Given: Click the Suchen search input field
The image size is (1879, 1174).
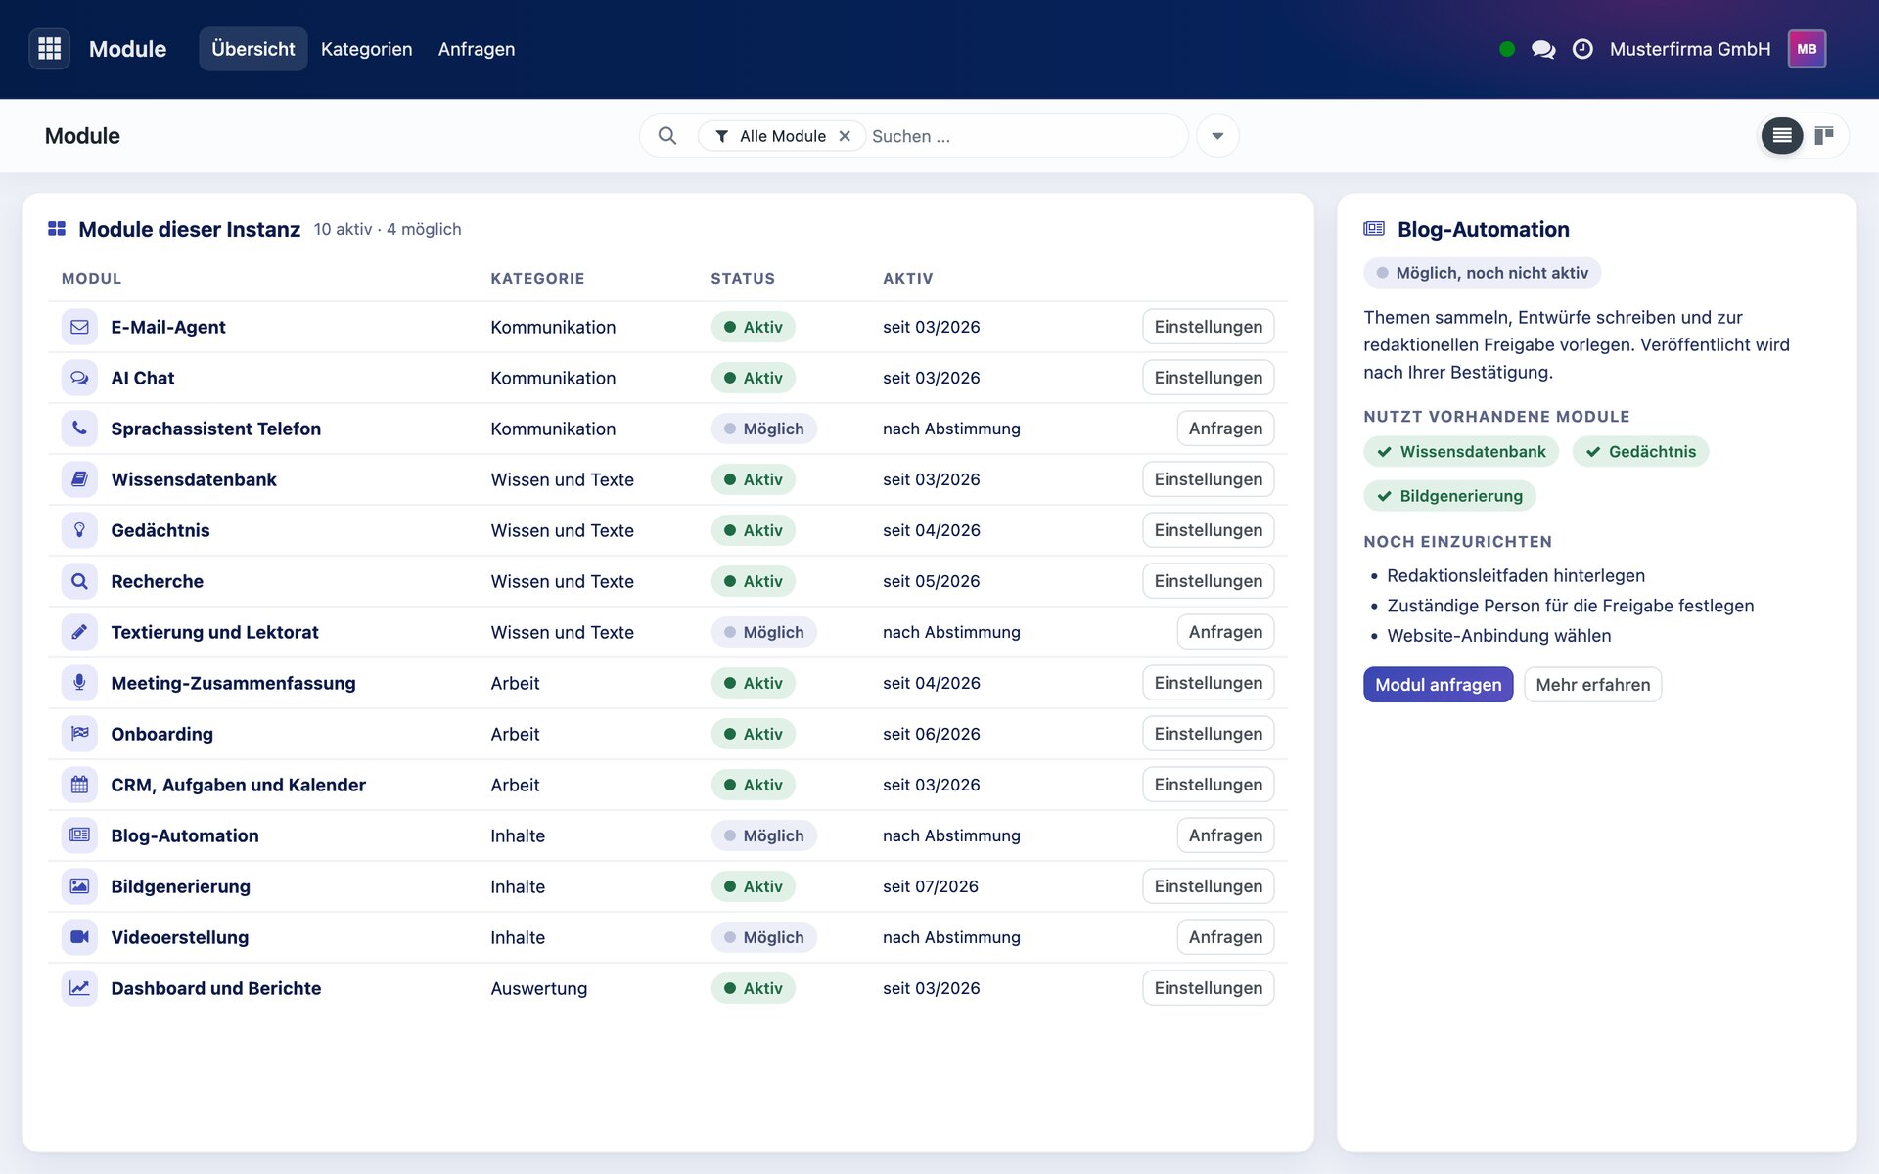Looking at the screenshot, I should point(1023,136).
